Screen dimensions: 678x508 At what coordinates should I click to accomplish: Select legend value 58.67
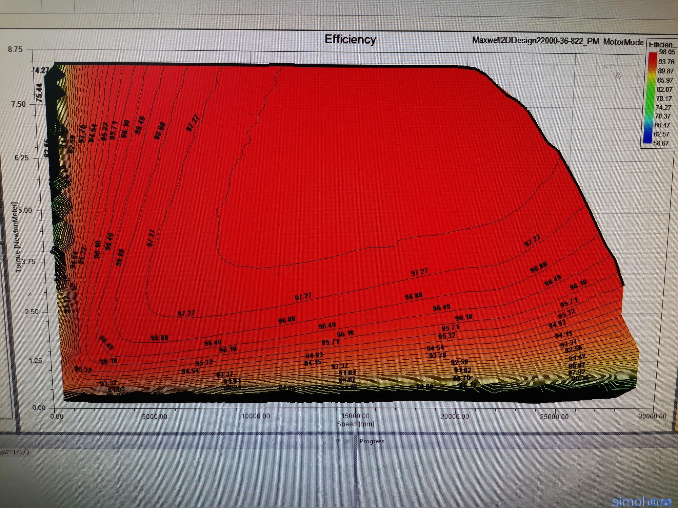coord(661,143)
